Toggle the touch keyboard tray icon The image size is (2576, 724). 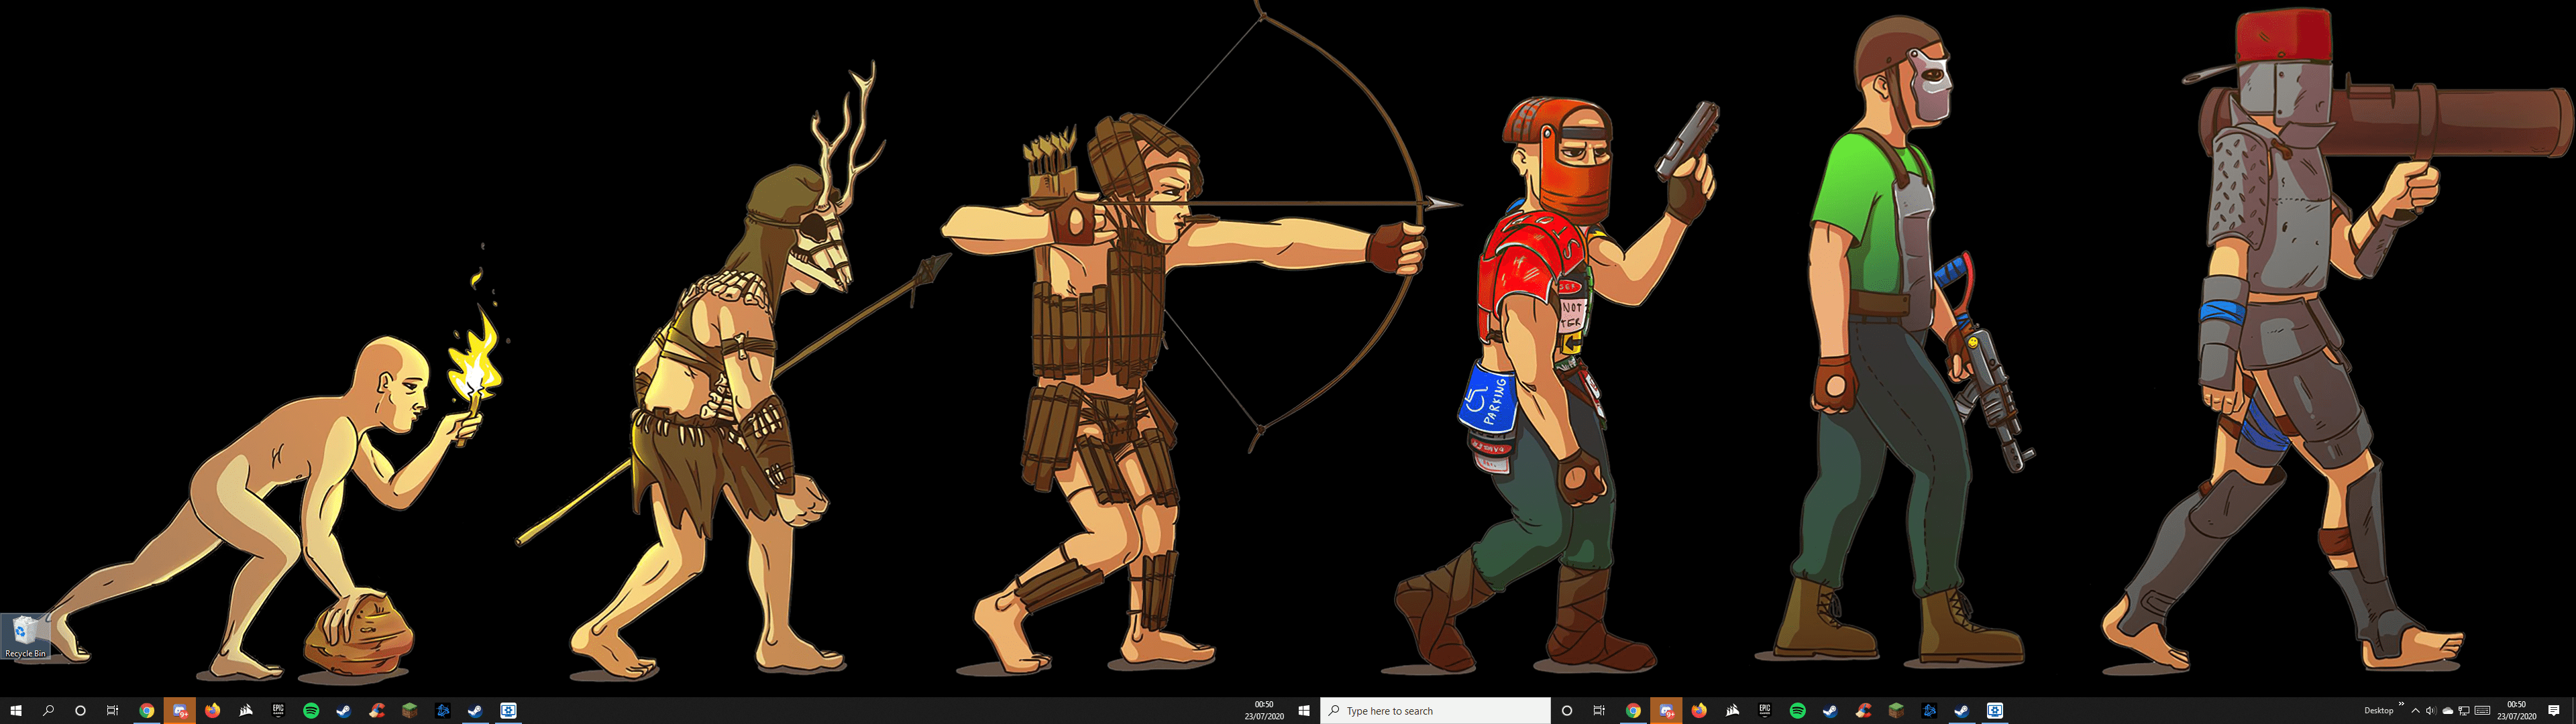pyautogui.click(x=2482, y=711)
